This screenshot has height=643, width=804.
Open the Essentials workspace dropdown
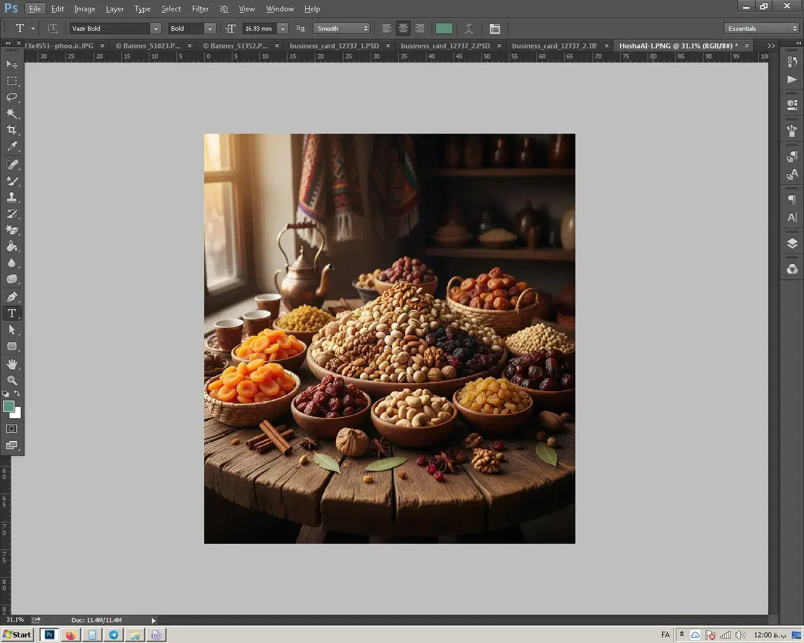click(x=761, y=29)
